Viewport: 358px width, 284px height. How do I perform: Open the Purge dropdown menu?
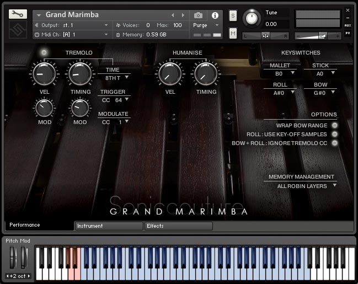click(217, 25)
